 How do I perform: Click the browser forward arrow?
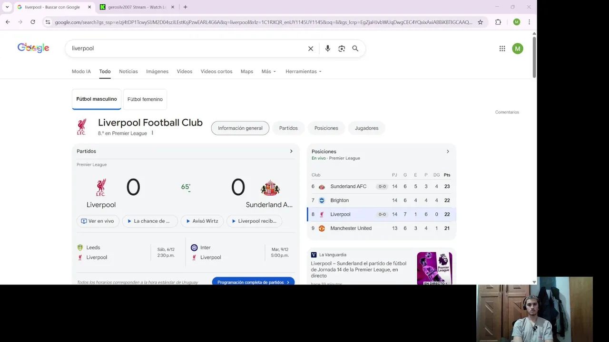(x=20, y=22)
